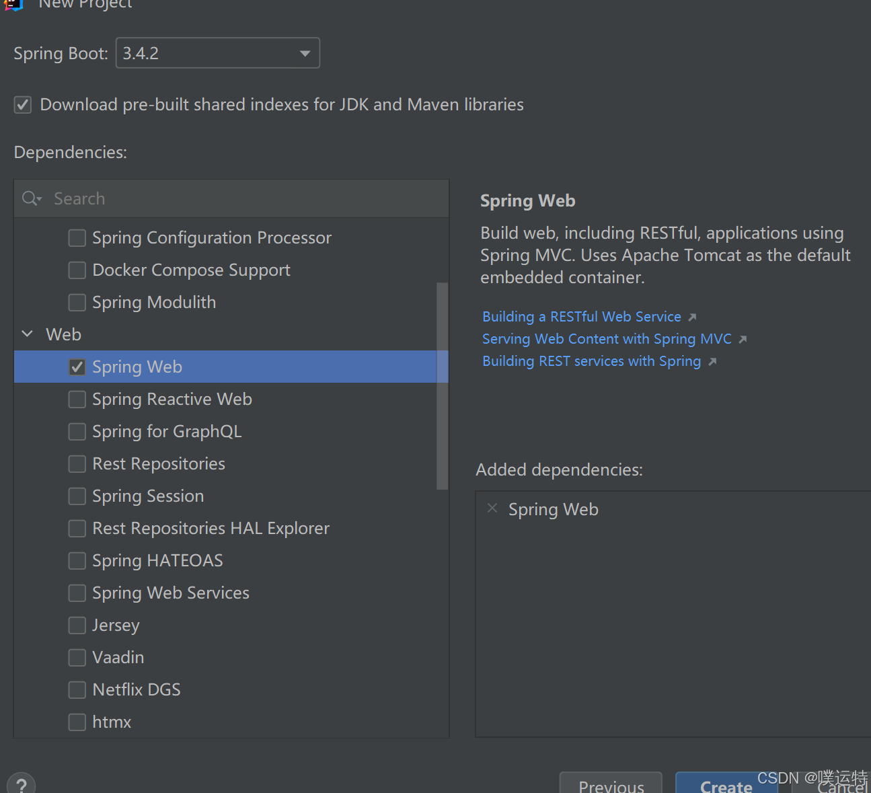The height and width of the screenshot is (793, 871).
Task: Select Spring Web in added dependencies
Action: pos(554,510)
